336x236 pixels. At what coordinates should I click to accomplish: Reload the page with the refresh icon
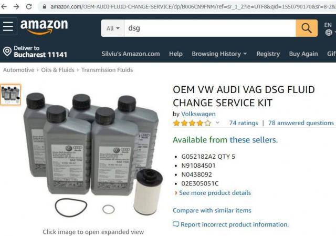29,7
